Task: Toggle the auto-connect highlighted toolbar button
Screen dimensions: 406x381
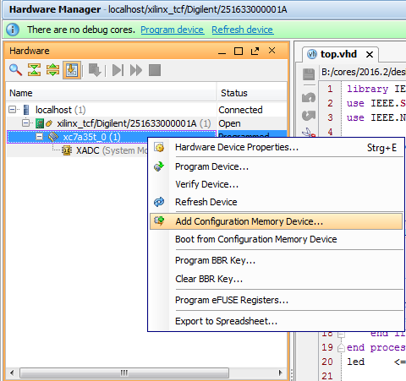Action: [x=72, y=70]
